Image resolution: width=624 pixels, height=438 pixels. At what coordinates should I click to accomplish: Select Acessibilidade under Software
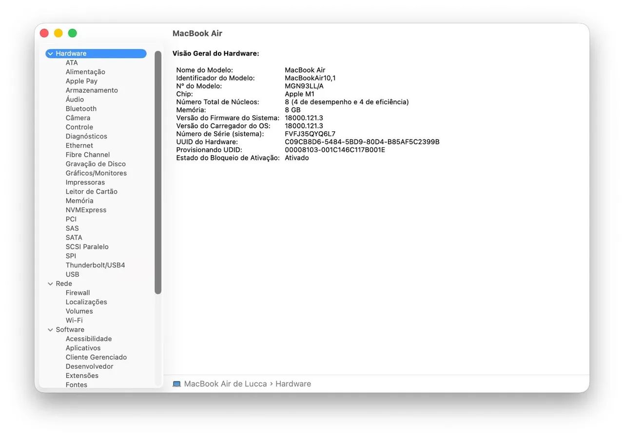coord(89,339)
